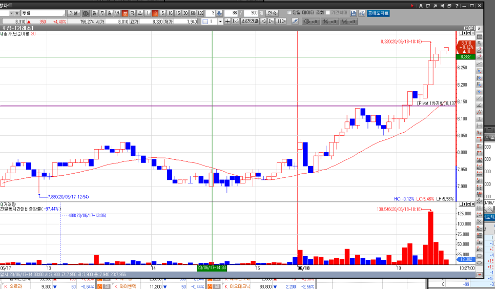
Task: Click the pause-play replay button
Action: (x=281, y=21)
